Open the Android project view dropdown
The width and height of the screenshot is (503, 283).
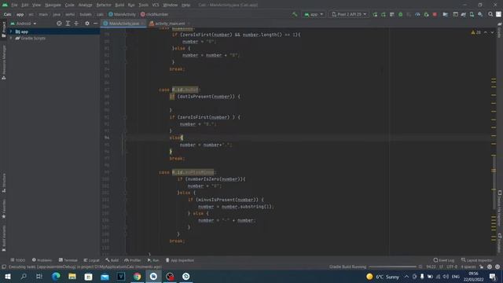(24, 24)
